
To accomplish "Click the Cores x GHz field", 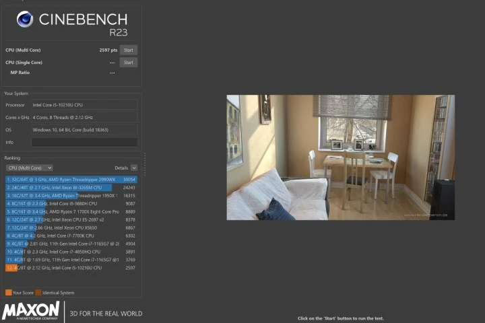I will tap(84, 118).
